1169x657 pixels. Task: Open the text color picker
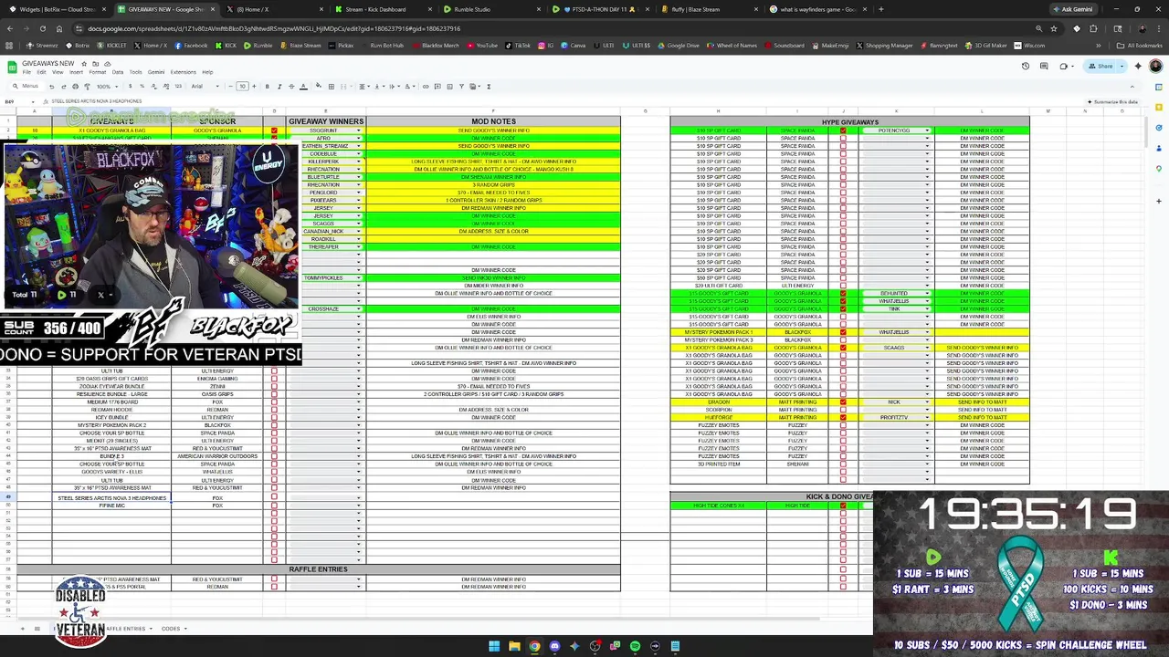click(x=303, y=87)
